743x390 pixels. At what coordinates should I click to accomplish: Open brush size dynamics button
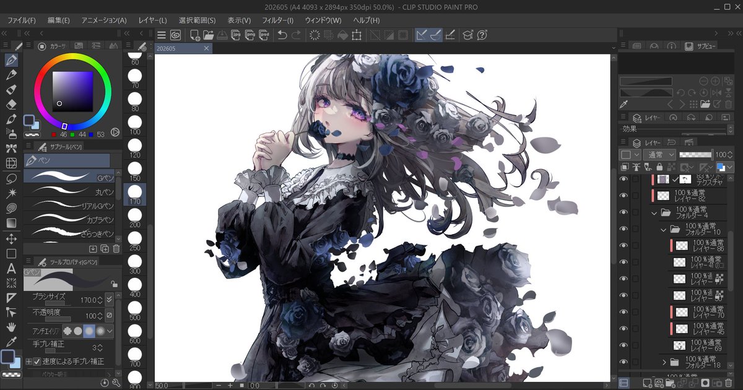click(x=110, y=300)
